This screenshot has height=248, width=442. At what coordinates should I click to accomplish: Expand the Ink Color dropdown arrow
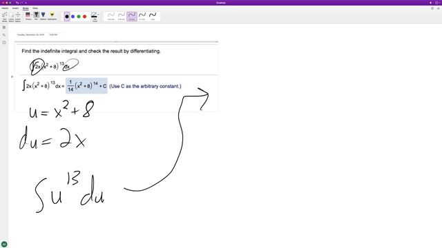[x=98, y=14]
